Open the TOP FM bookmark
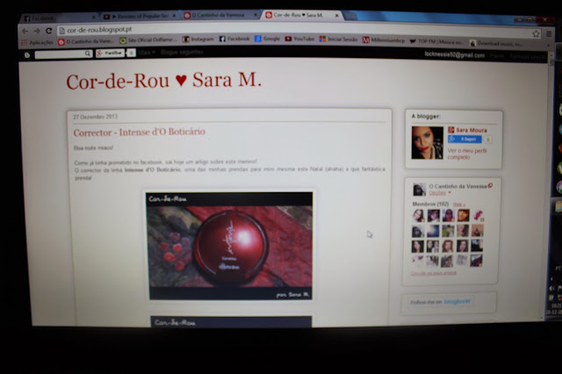Screen dimensions: 562x374 coord(436,42)
